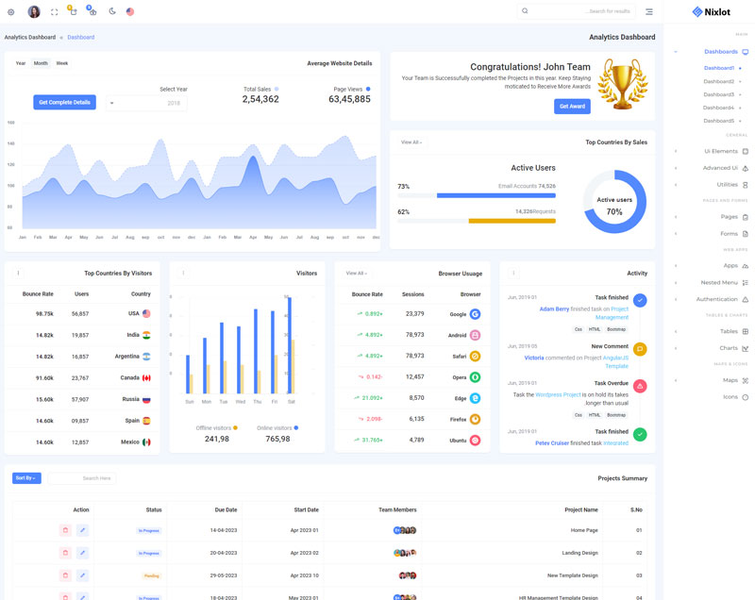Open the Sort By dropdown
This screenshot has width=755, height=600.
click(26, 478)
